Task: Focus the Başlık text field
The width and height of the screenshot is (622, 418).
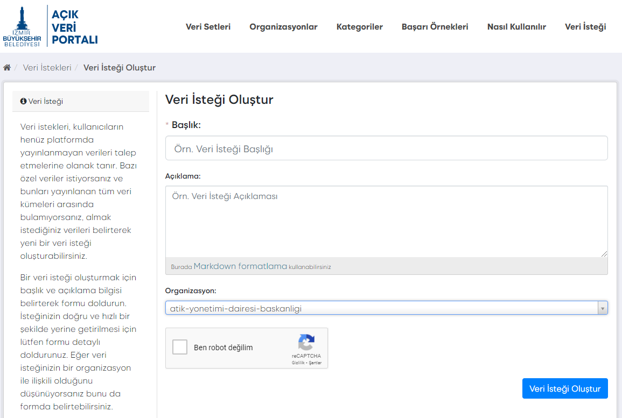Action: coord(386,148)
